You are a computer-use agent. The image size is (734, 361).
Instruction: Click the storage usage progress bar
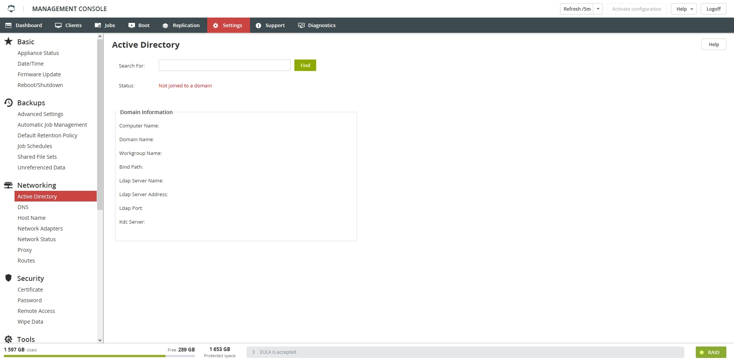99,356
